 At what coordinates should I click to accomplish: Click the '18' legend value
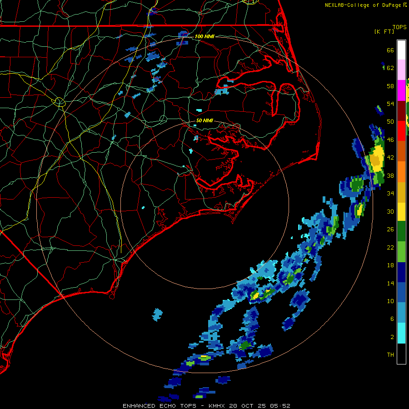(390, 265)
